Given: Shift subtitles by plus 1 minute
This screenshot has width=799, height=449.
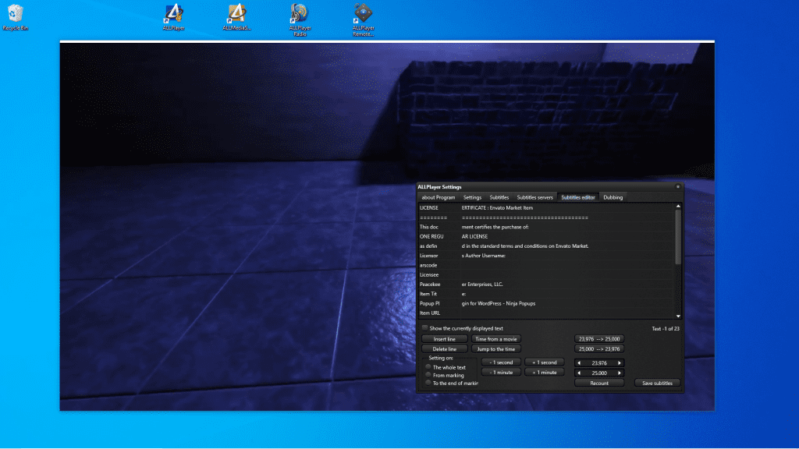Looking at the screenshot, I should click(544, 373).
